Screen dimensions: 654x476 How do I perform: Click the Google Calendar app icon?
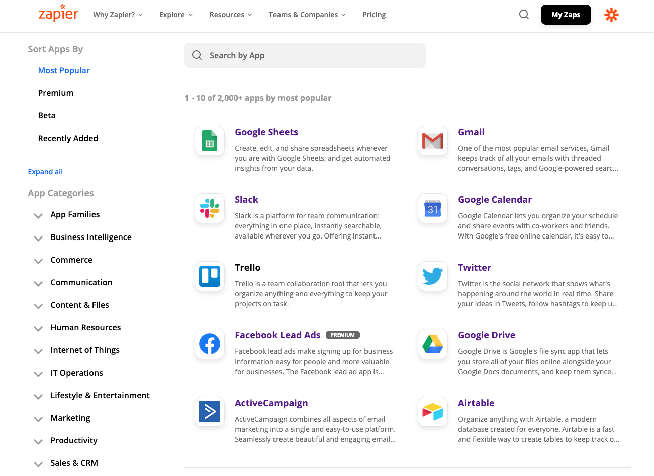[433, 208]
